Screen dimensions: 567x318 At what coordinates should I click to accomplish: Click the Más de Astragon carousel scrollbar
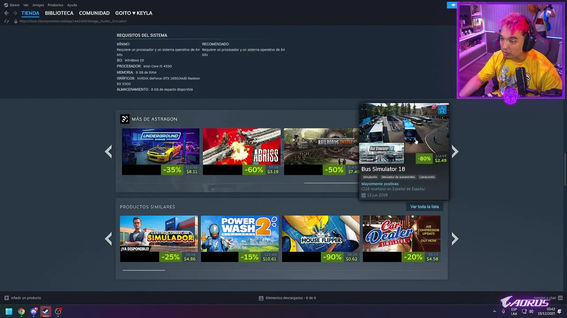(331, 183)
